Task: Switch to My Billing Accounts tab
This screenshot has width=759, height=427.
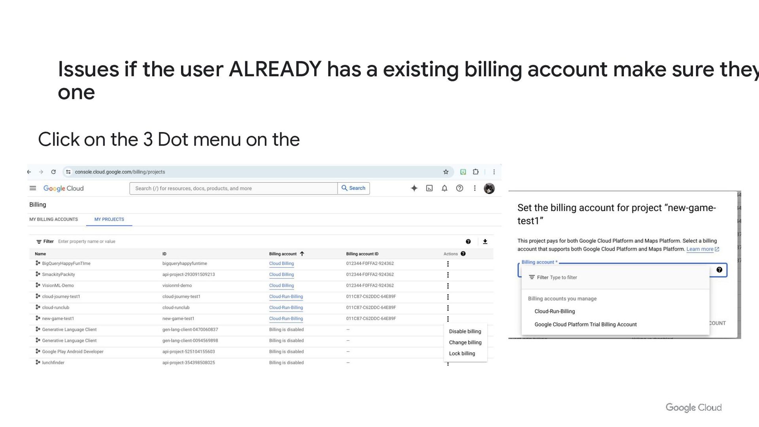Action: click(x=53, y=219)
